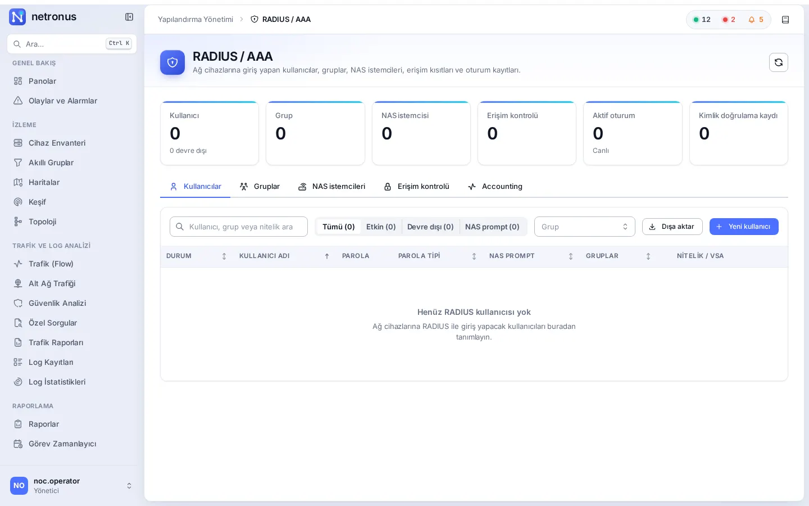This screenshot has height=506, width=809.
Task: Open Haritalar in the sidebar
Action: [72, 182]
